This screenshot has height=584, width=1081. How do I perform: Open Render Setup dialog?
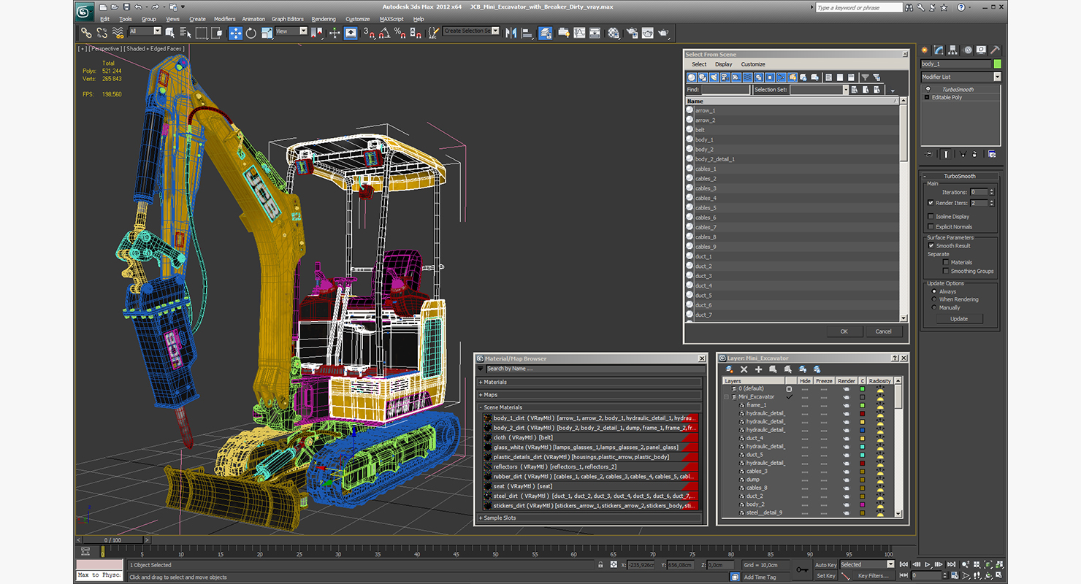pos(631,33)
